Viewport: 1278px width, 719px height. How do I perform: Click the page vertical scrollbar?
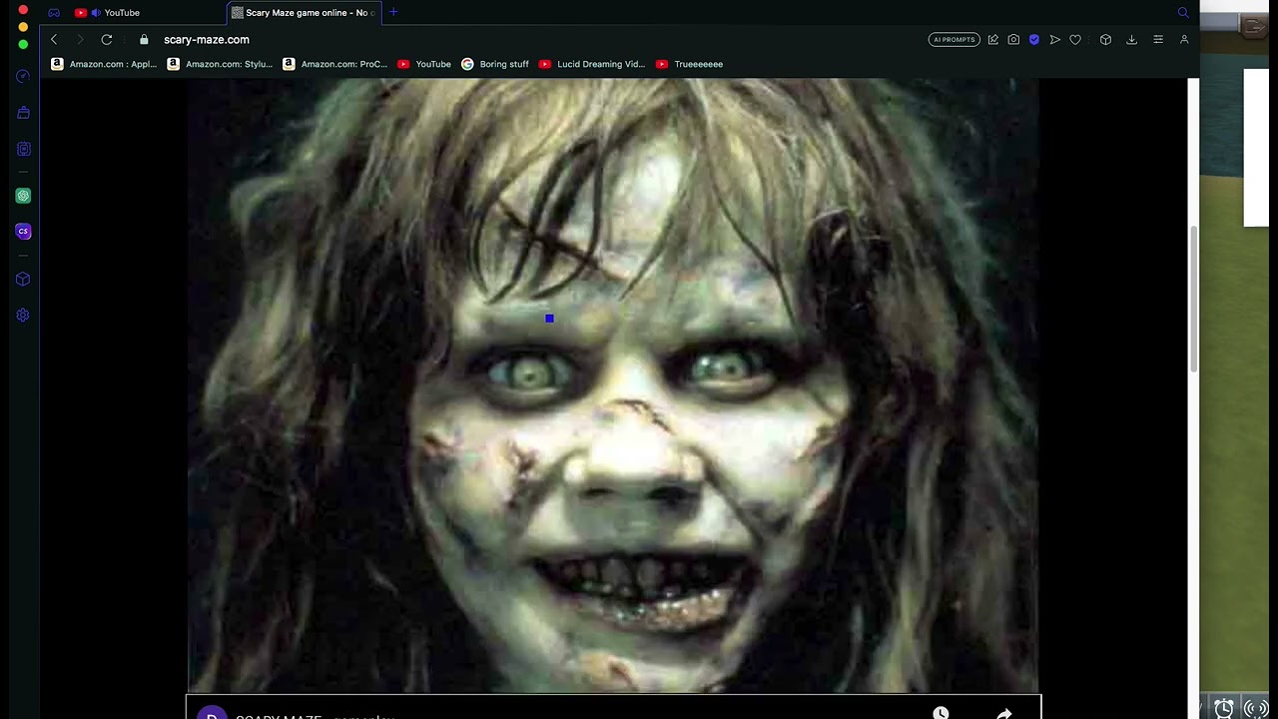[1193, 299]
